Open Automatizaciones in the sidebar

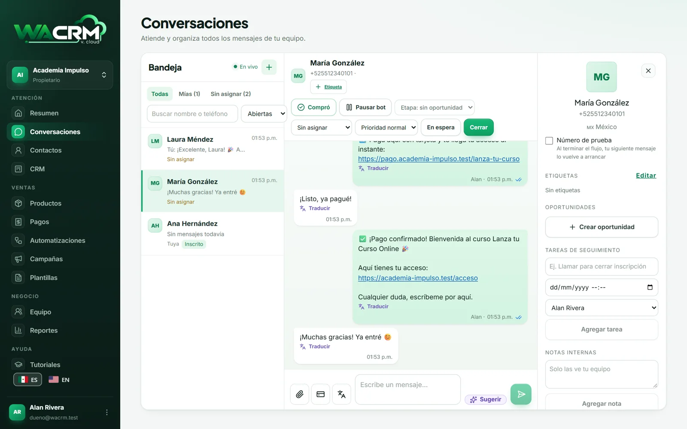(60, 241)
